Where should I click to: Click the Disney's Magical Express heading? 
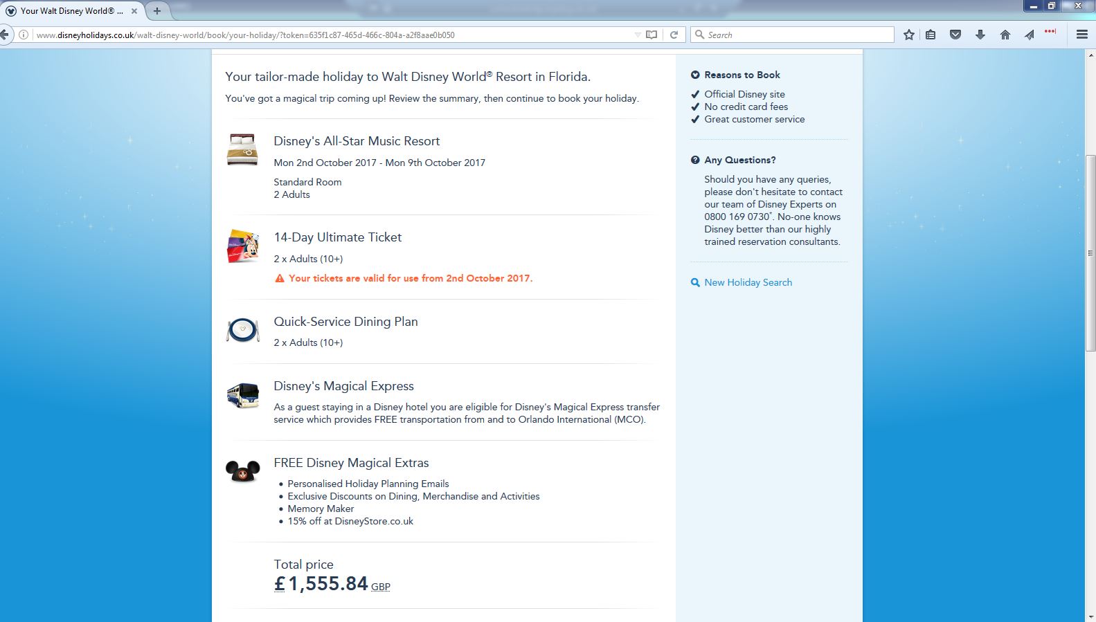click(343, 386)
